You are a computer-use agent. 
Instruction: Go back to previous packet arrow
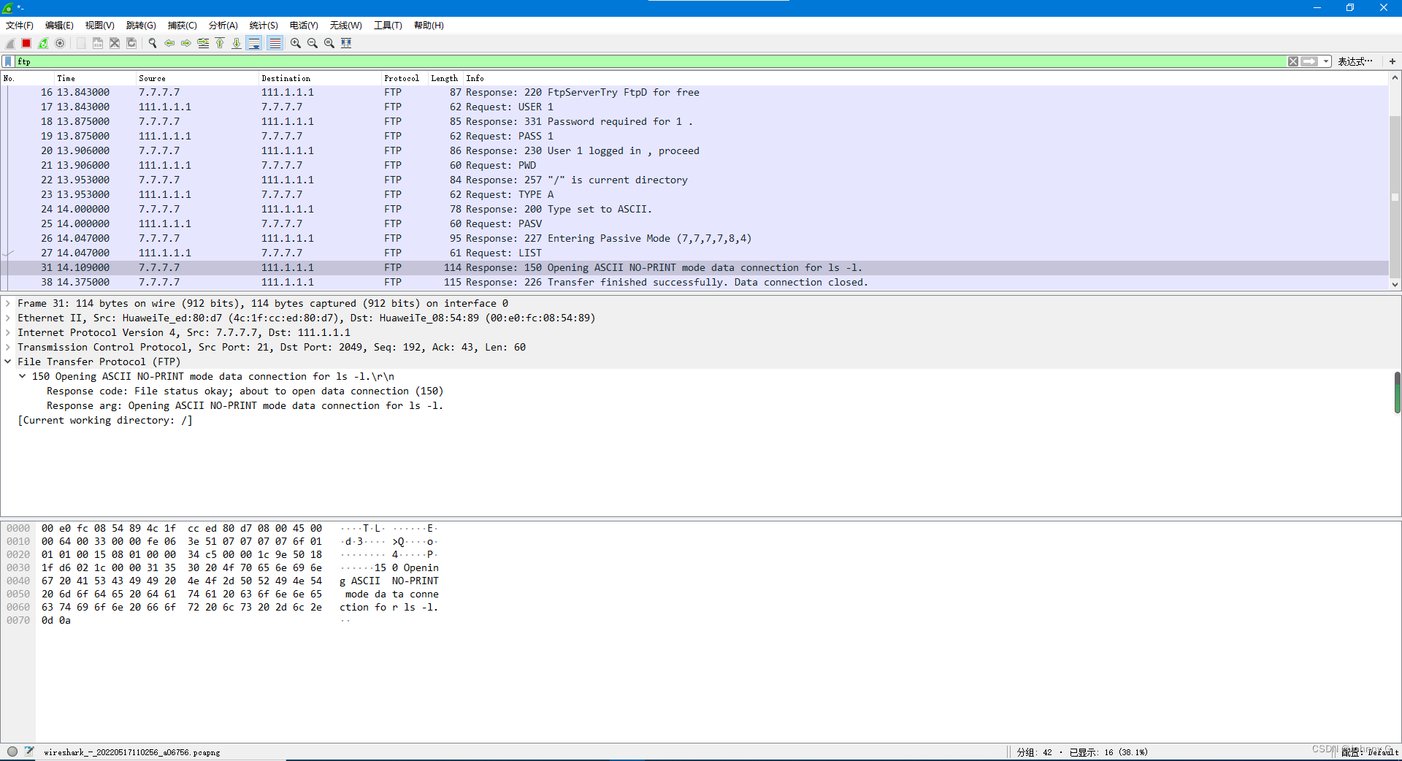point(169,43)
